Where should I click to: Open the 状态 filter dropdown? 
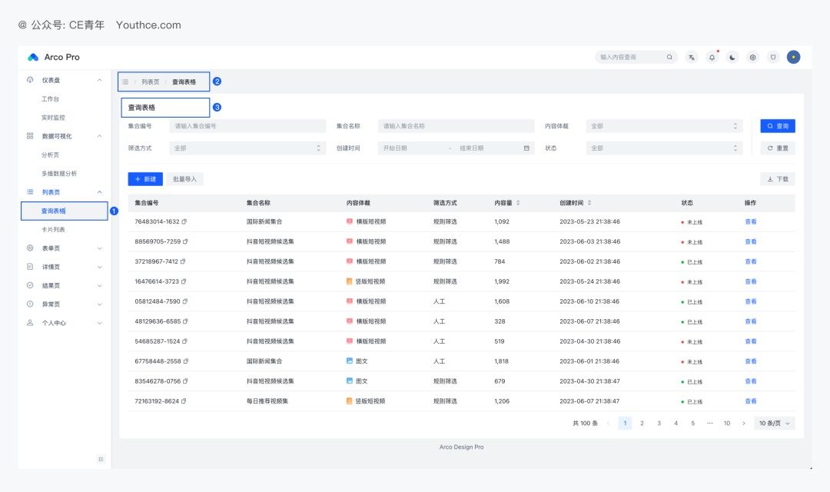point(664,148)
